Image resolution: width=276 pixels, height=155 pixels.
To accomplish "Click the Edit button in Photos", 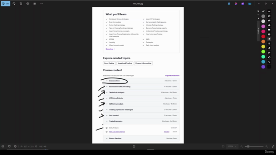I will [x=6, y=3].
